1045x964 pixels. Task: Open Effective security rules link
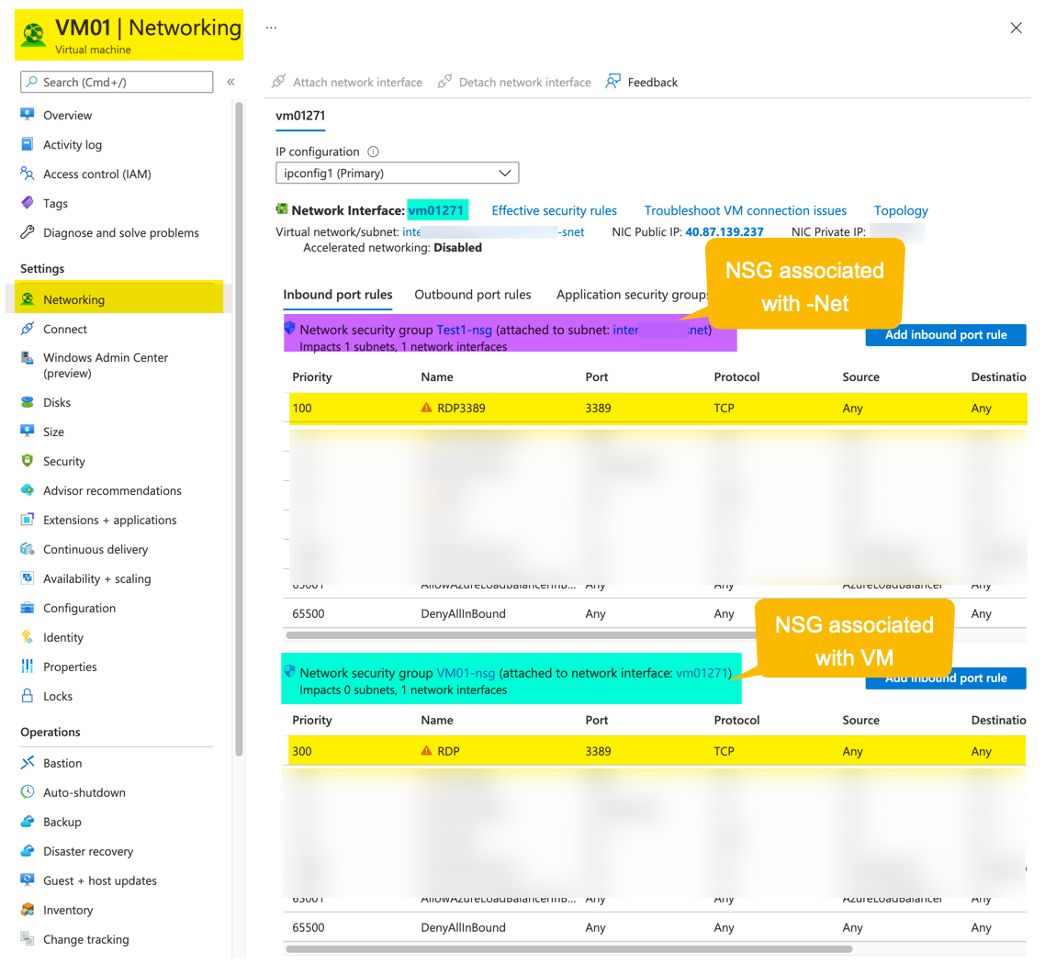(555, 210)
